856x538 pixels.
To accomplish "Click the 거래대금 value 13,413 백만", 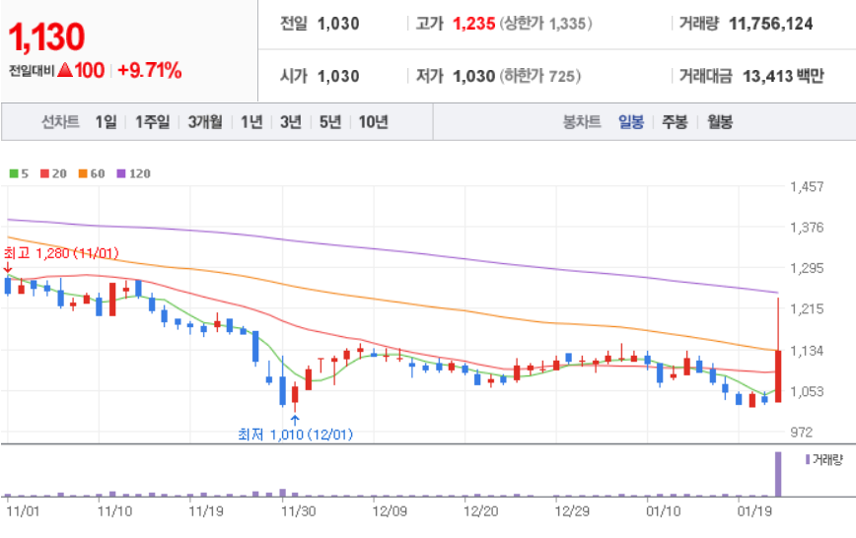I will click(783, 76).
